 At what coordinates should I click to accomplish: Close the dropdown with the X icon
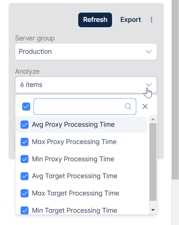(x=145, y=107)
